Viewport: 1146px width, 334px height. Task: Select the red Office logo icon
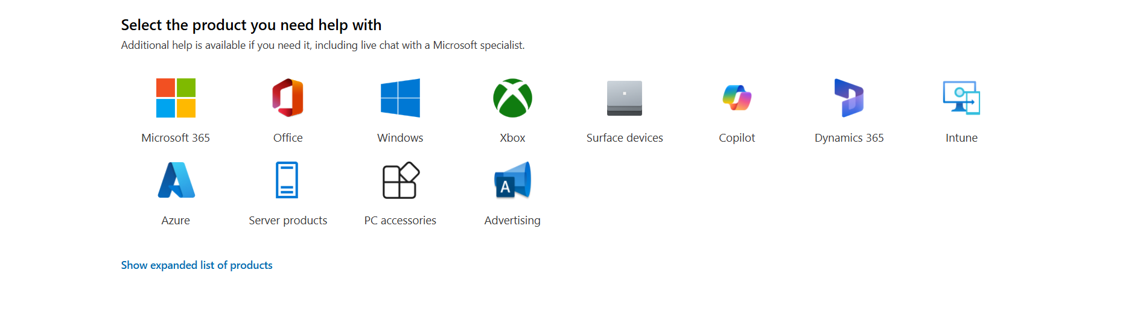coord(288,98)
